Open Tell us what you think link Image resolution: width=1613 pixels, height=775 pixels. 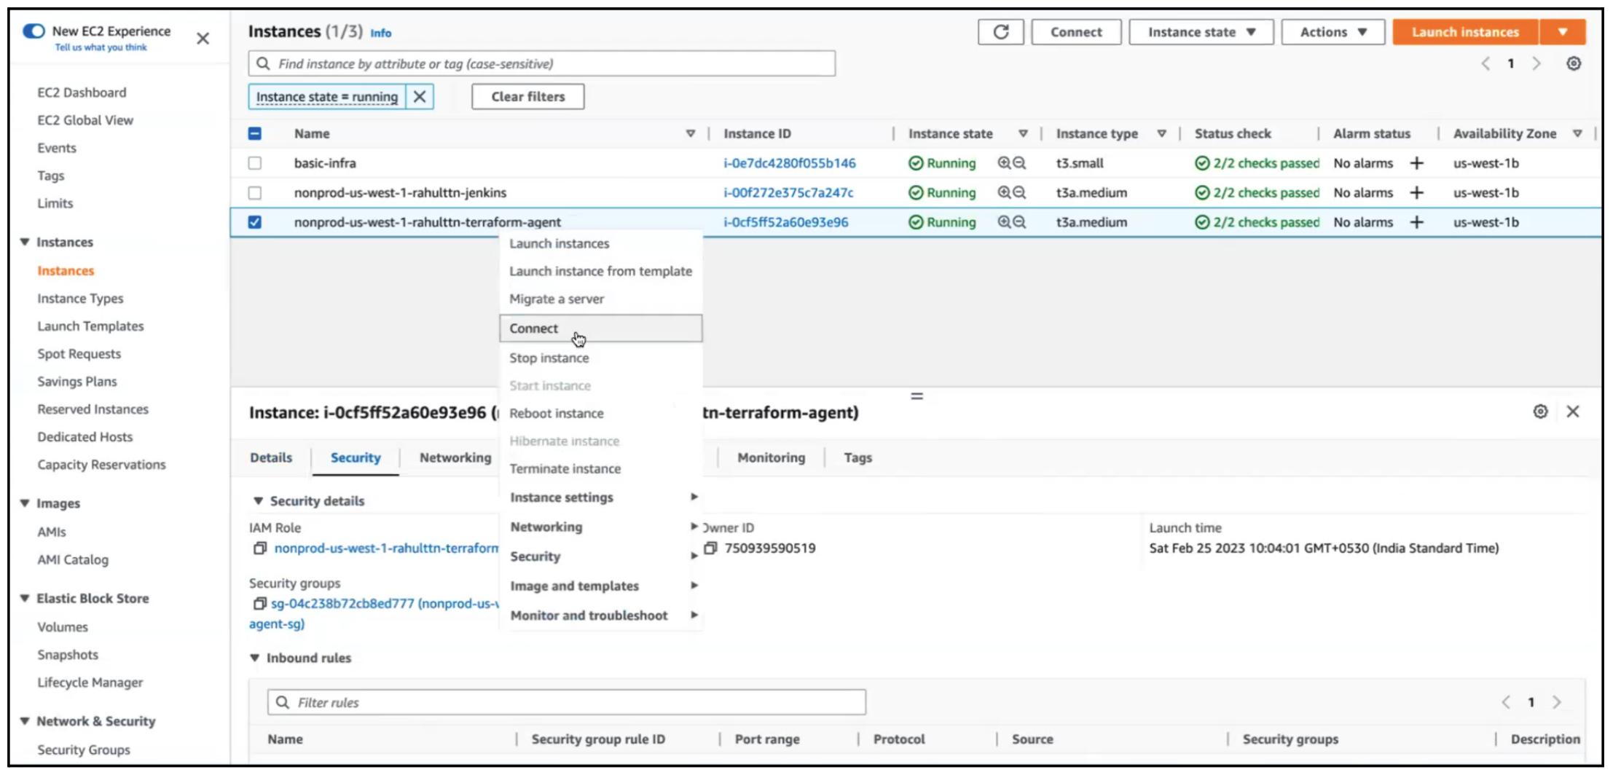(x=101, y=47)
